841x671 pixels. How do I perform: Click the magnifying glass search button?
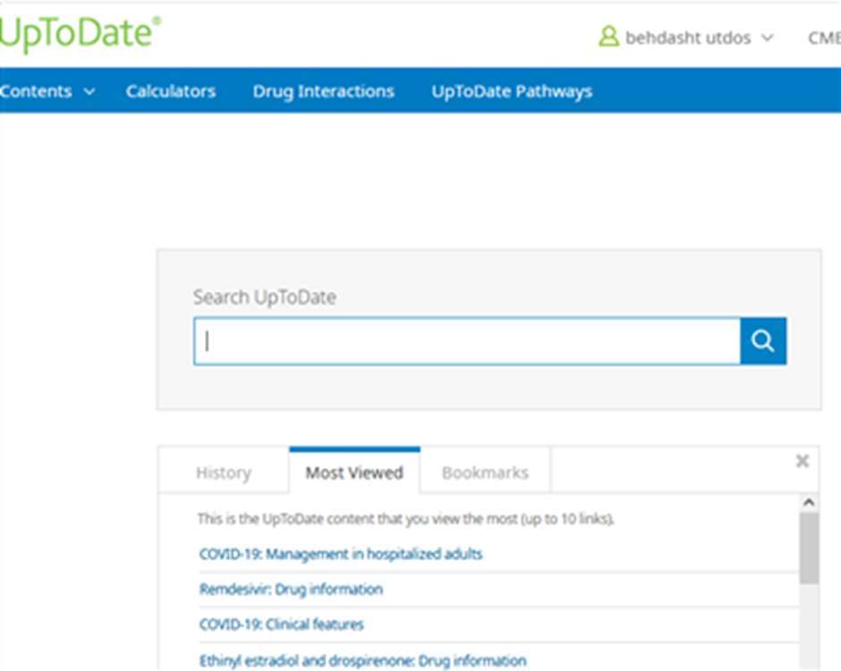(x=762, y=341)
